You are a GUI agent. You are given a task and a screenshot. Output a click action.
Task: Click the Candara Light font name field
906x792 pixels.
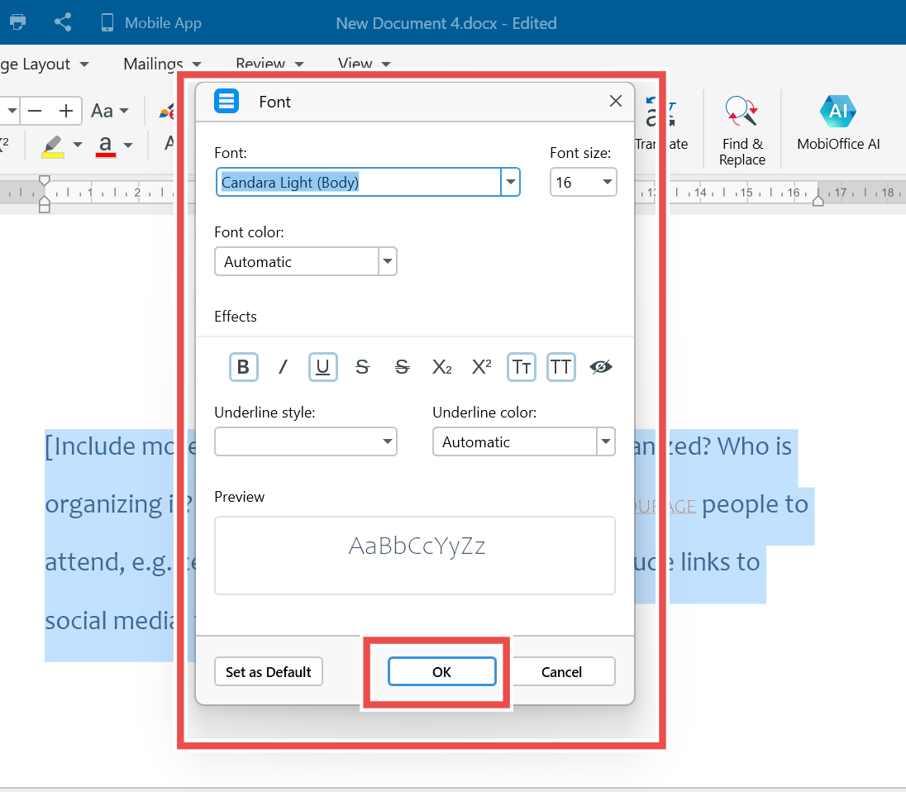coord(359,182)
